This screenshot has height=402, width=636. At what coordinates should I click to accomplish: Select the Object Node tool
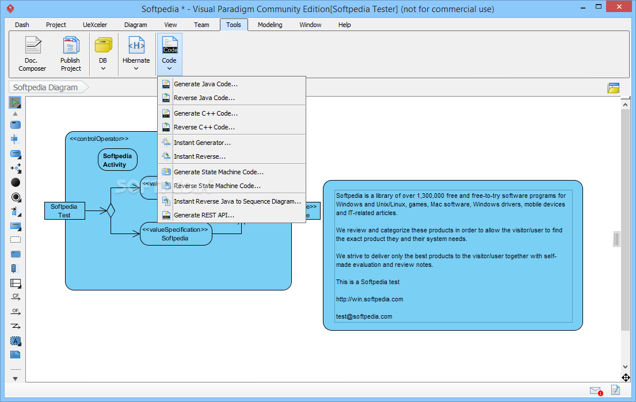[16, 226]
